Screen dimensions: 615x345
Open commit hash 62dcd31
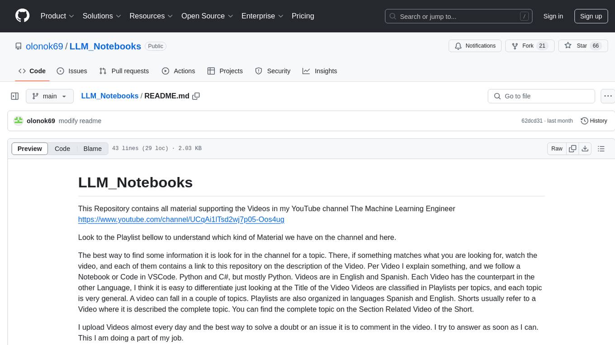pyautogui.click(x=532, y=121)
